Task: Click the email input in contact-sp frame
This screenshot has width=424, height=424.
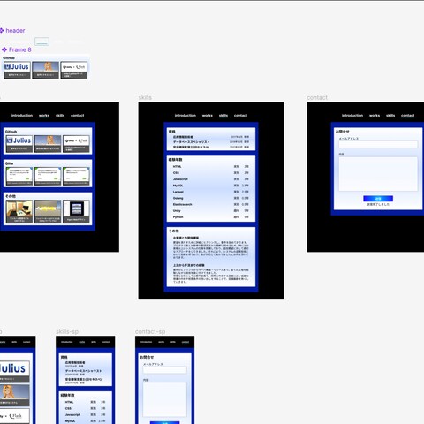Action: pyautogui.click(x=164, y=370)
